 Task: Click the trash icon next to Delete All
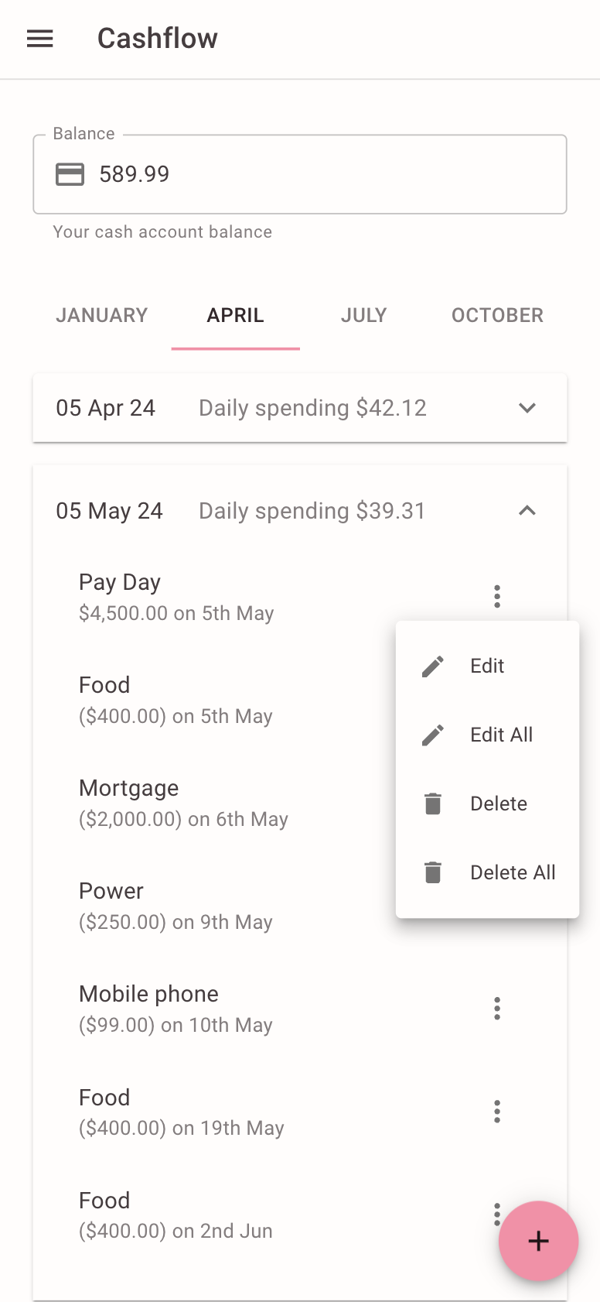tap(433, 872)
